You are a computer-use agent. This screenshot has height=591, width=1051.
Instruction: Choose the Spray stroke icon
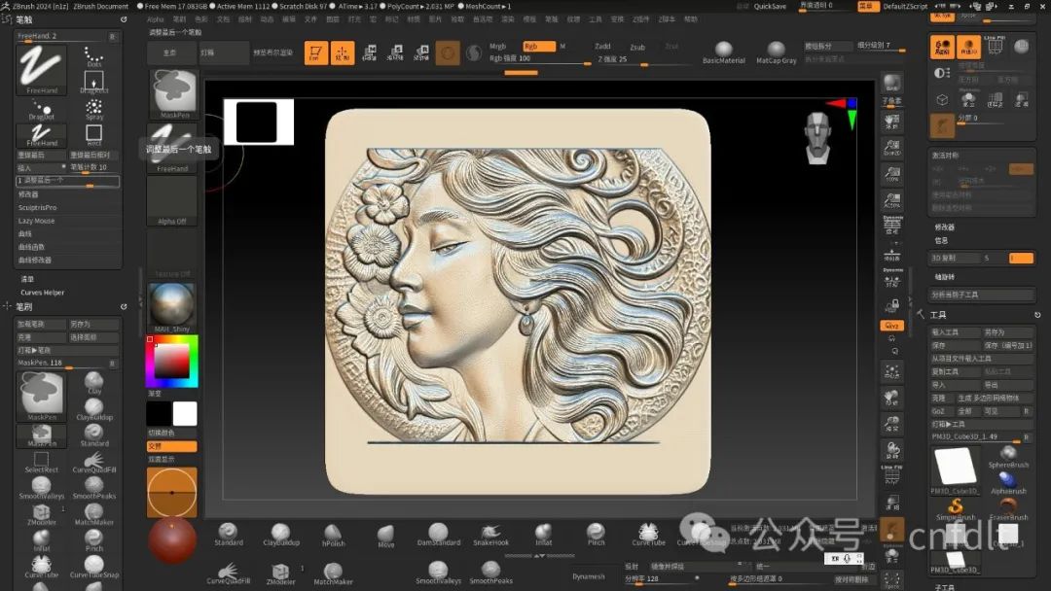point(93,107)
